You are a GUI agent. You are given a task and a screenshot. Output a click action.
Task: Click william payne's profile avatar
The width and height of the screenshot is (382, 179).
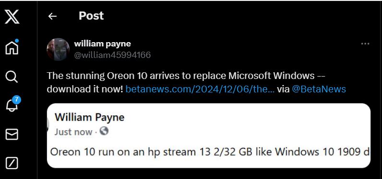[x=58, y=49]
